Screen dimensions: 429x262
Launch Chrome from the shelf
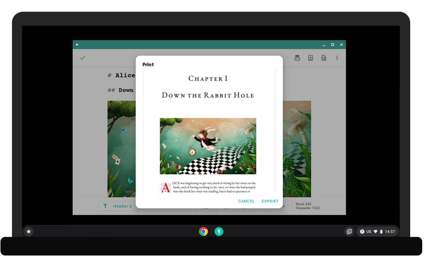(x=202, y=232)
